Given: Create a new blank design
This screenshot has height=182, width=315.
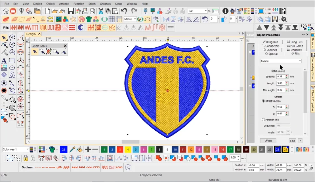Looking at the screenshot, I should [x=47, y=11].
